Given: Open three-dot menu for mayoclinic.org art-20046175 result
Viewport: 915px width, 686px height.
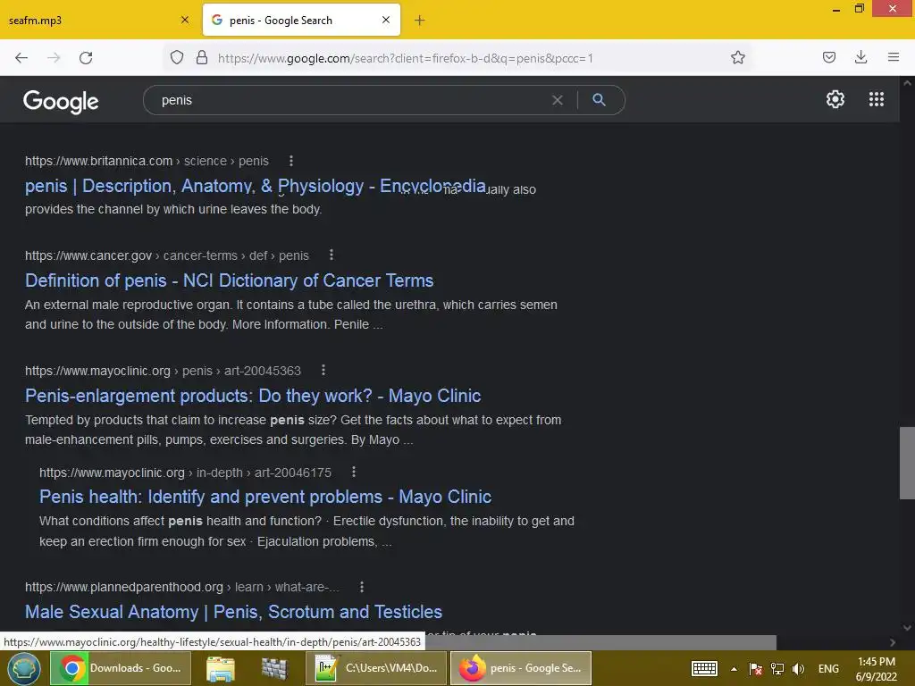Looking at the screenshot, I should tap(354, 472).
